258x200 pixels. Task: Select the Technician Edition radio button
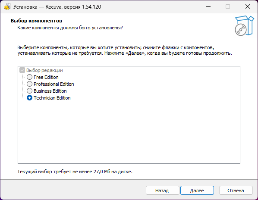tap(29, 97)
